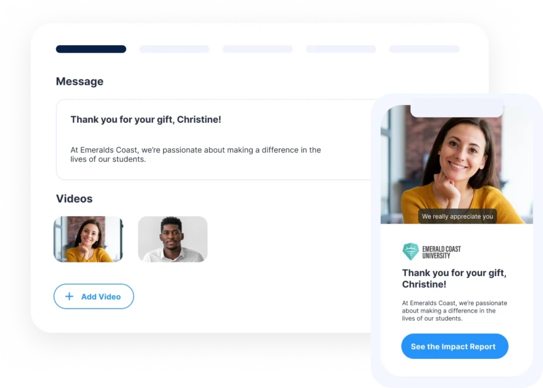
Task: Click the Add Video button
Action: [x=94, y=297]
